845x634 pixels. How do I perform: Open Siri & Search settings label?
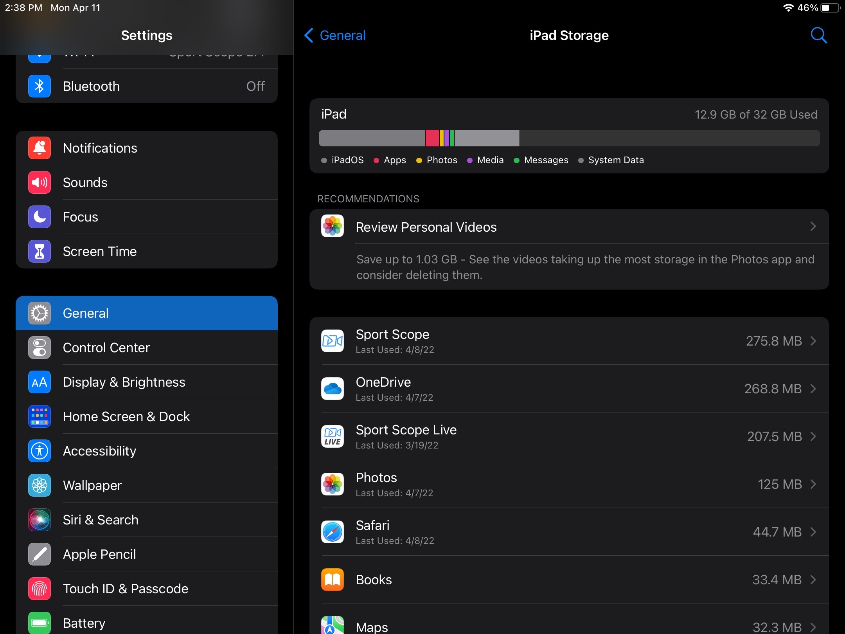pos(101,520)
